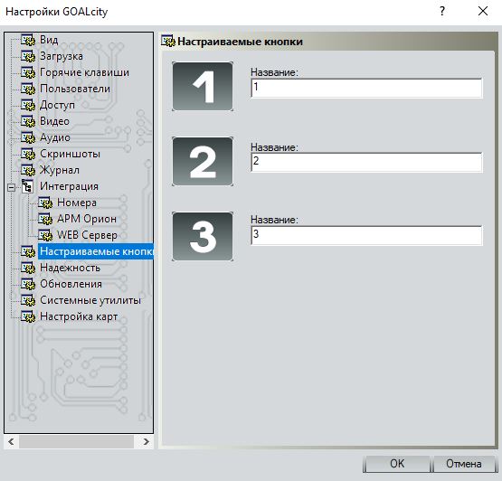502x481 pixels.
Task: Click the question mark help button
Action: 442,12
